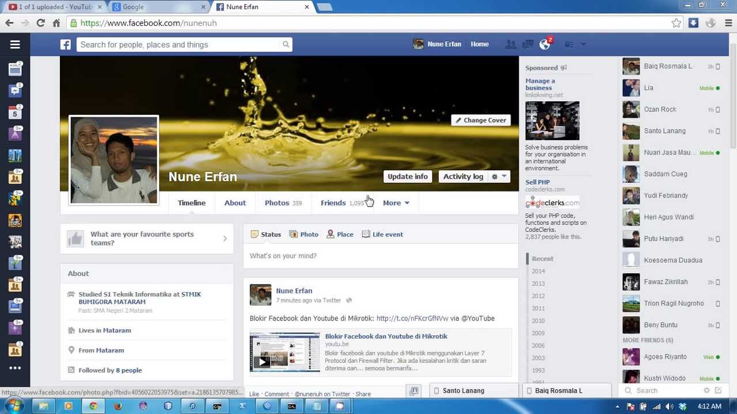Open the Events calendar icon in sidebar
The image size is (737, 414).
pos(15,113)
